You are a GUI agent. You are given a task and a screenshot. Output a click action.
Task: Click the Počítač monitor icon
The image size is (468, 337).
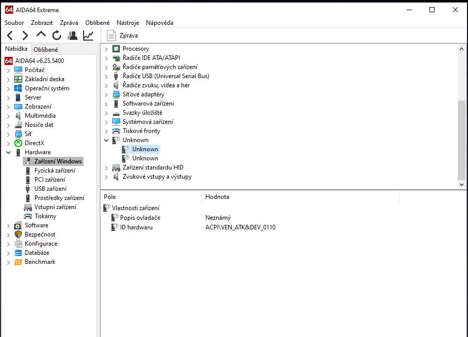(x=18, y=70)
